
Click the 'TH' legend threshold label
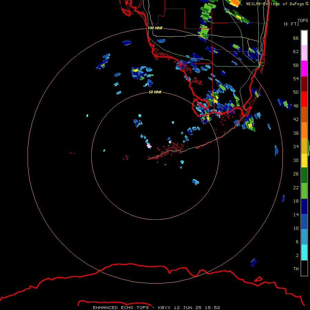pos(296,269)
